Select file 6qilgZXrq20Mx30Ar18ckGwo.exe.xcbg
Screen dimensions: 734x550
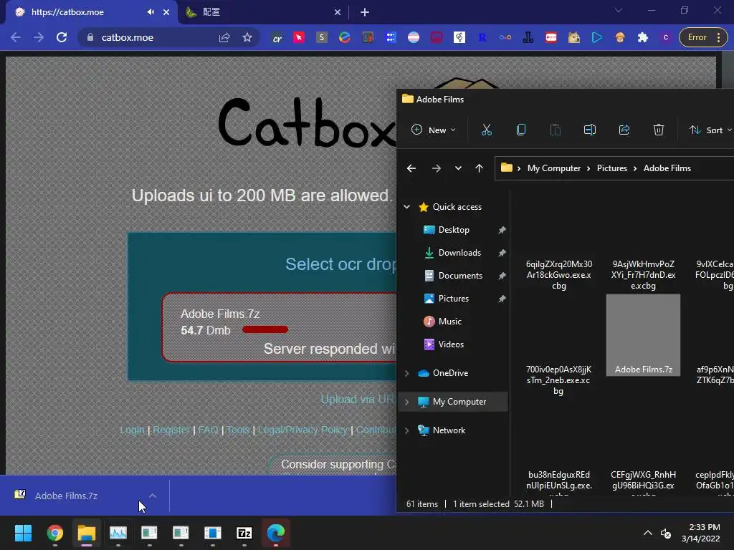pos(559,275)
